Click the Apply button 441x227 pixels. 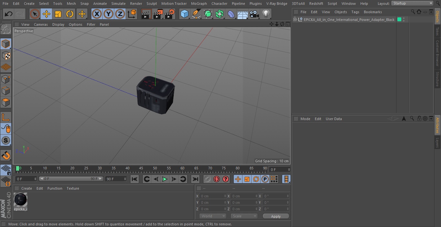276,216
